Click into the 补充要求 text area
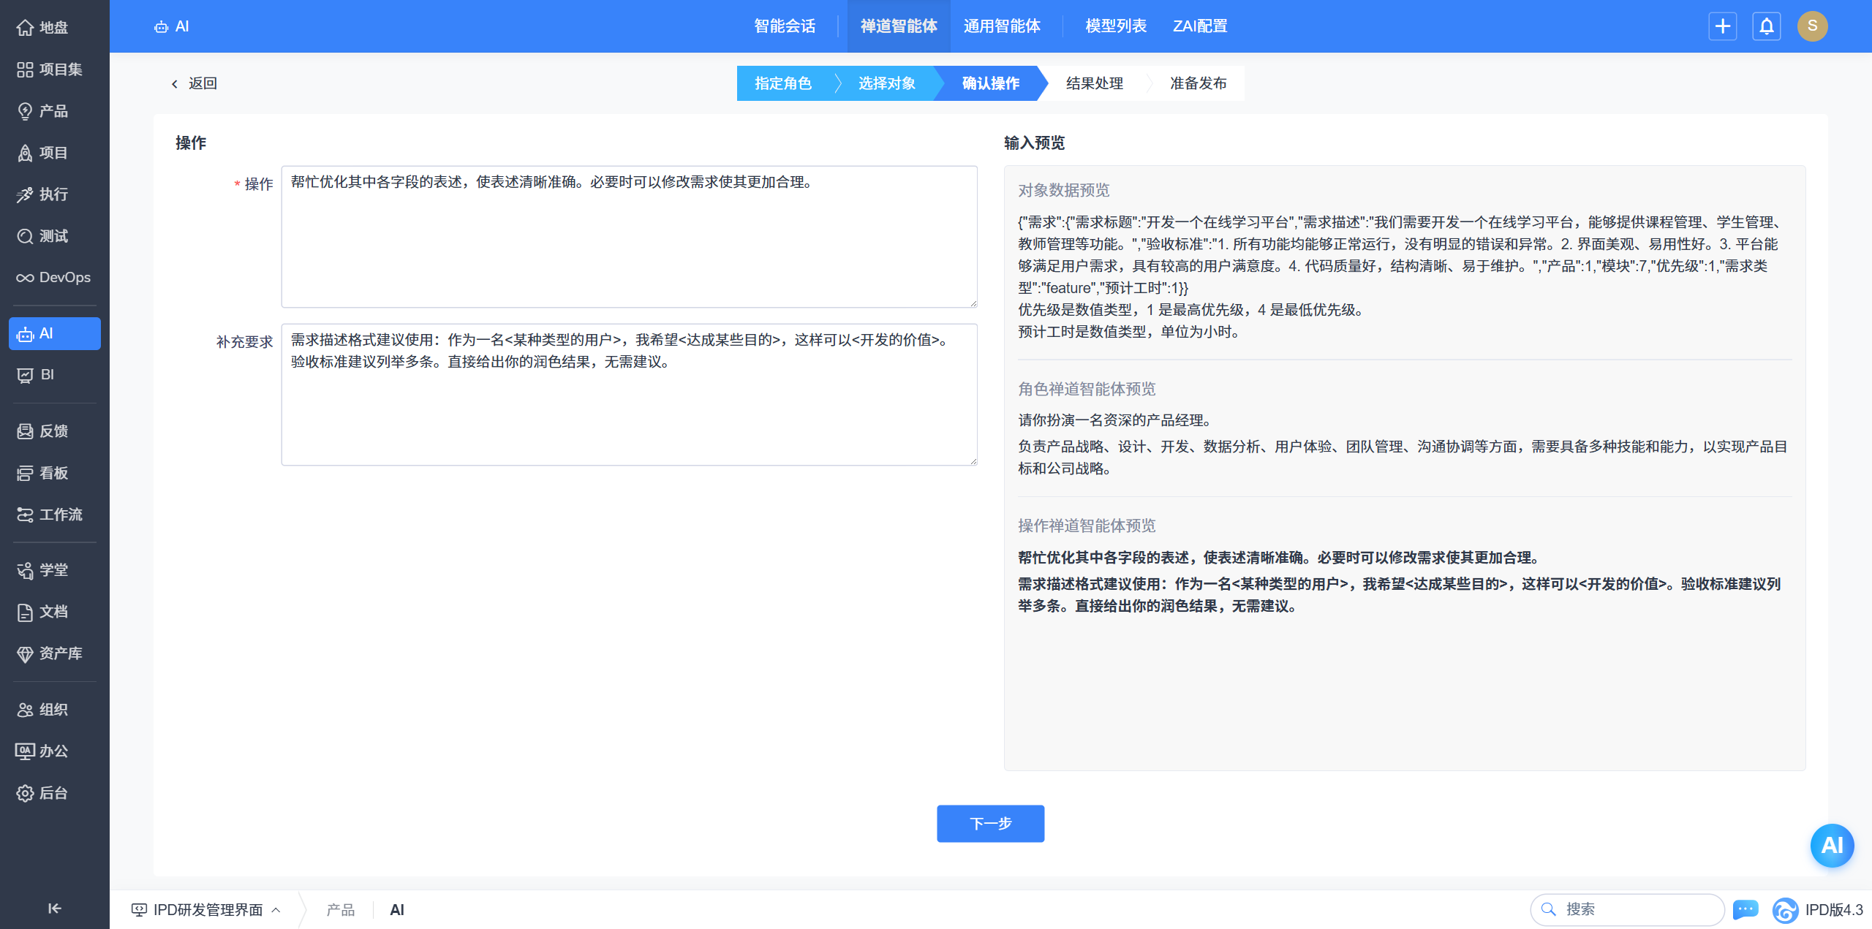Screen dimensions: 1872x929 point(629,409)
